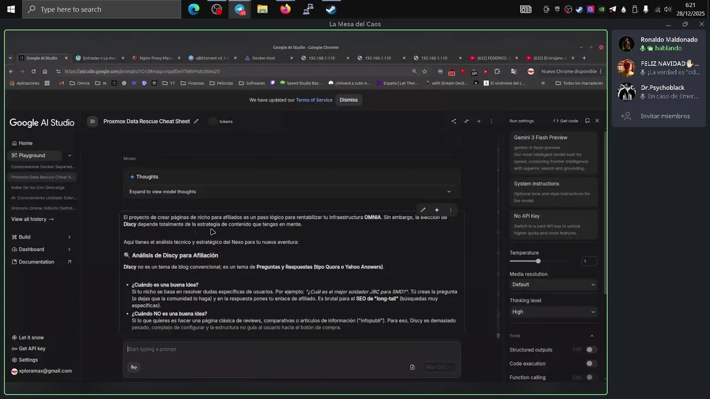Click the Chrome back navigation arrow
The height and width of the screenshot is (399, 710).
coord(11,71)
